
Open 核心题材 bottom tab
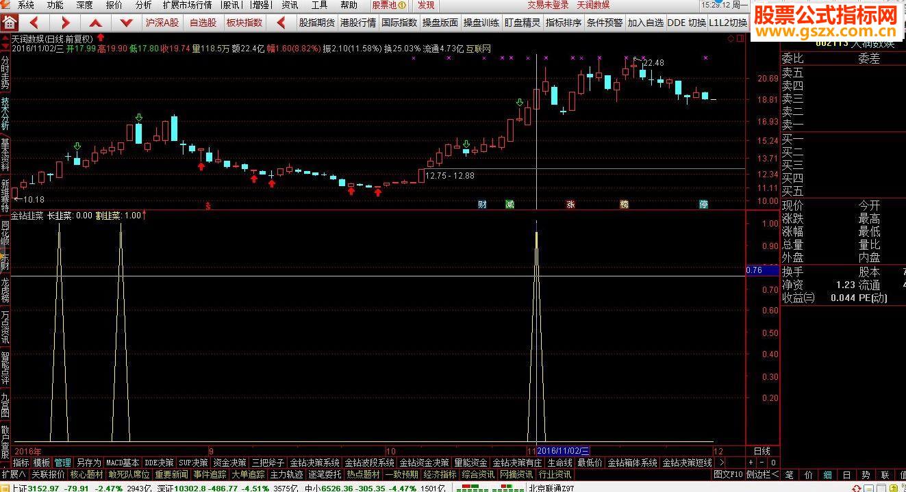pos(86,474)
